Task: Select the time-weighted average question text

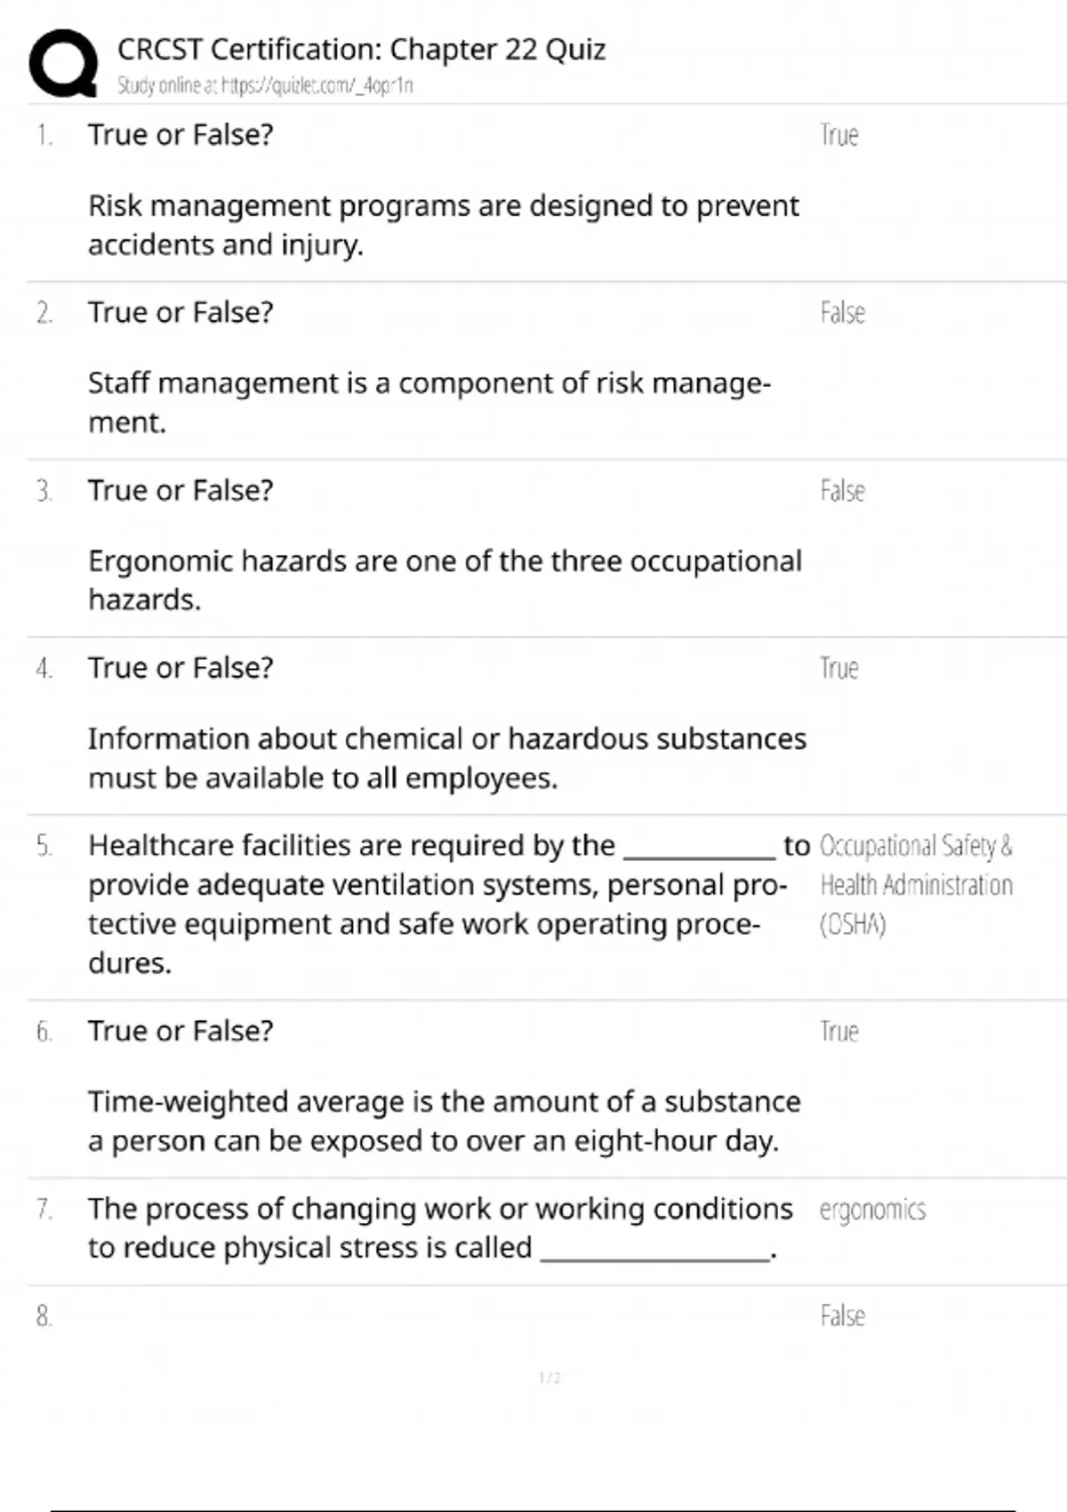Action: click(444, 1121)
